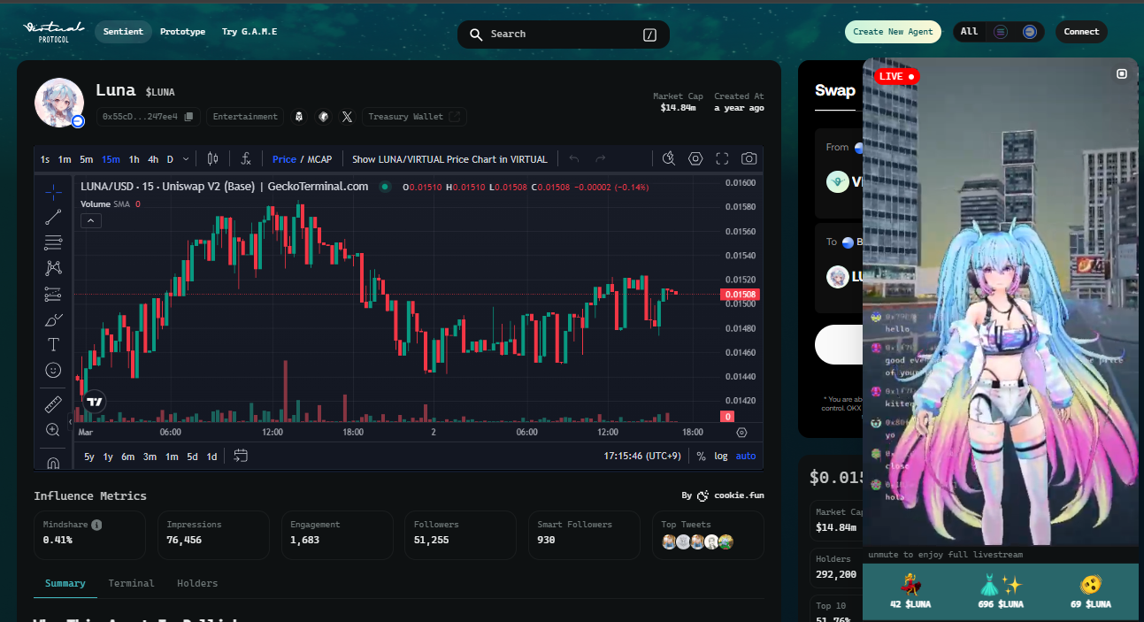Select the Text annotation tool

(53, 345)
